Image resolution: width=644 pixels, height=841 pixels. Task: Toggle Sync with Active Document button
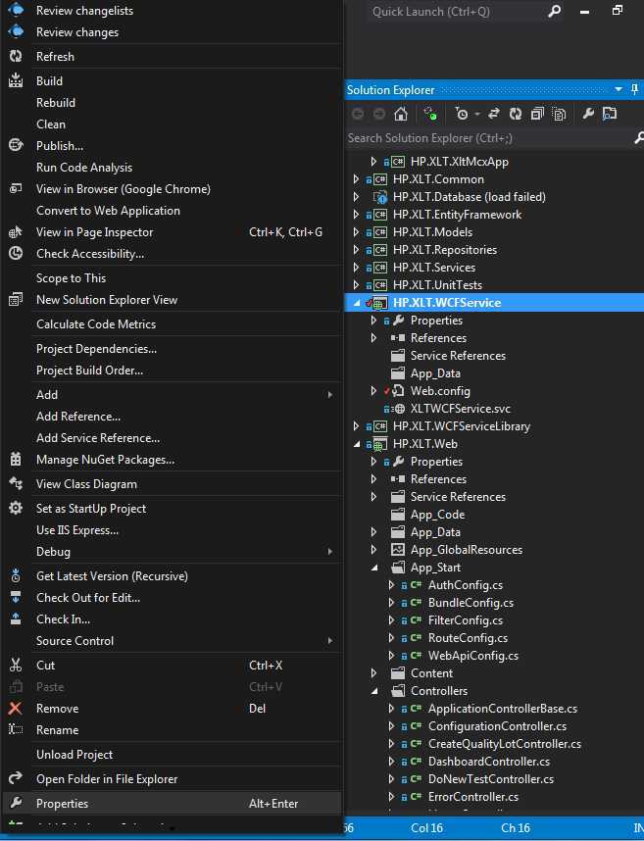click(494, 114)
